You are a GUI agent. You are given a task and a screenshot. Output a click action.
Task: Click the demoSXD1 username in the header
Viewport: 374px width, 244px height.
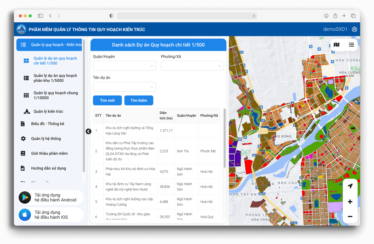click(335, 29)
